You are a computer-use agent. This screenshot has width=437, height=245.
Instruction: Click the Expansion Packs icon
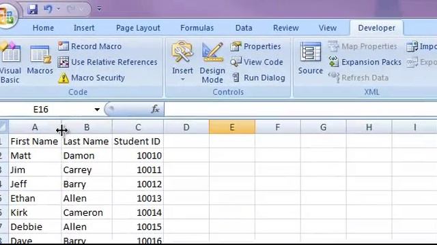333,62
